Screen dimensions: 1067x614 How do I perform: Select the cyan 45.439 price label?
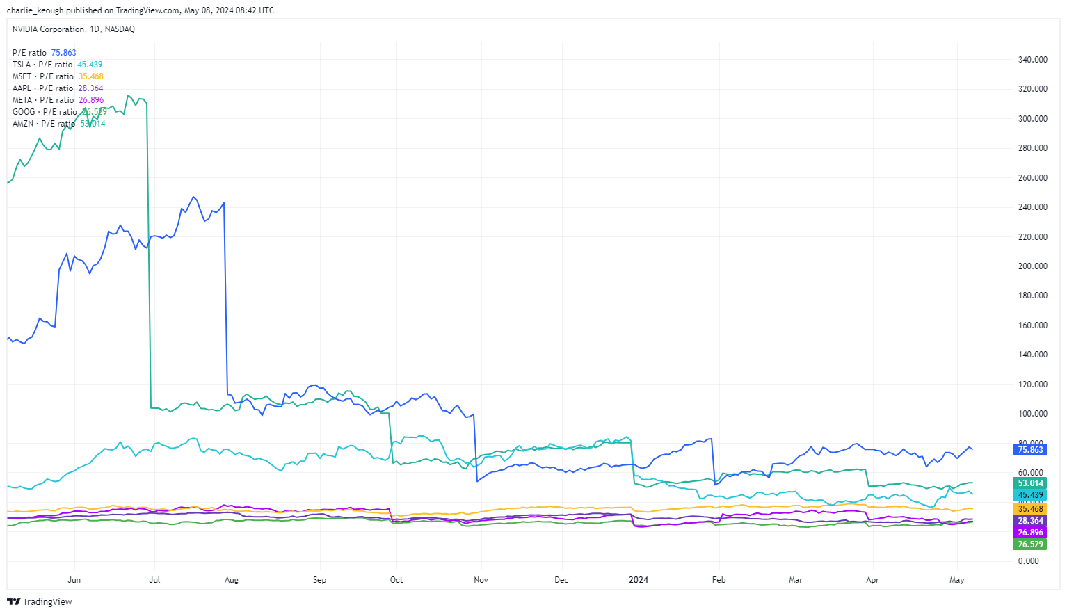pyautogui.click(x=1029, y=495)
